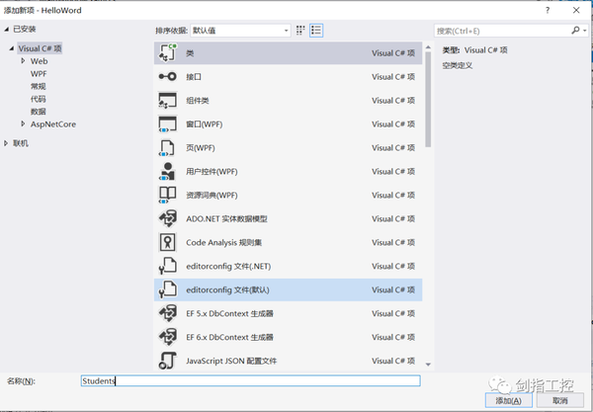Select the 数据 category
The height and width of the screenshot is (412, 593).
[39, 112]
